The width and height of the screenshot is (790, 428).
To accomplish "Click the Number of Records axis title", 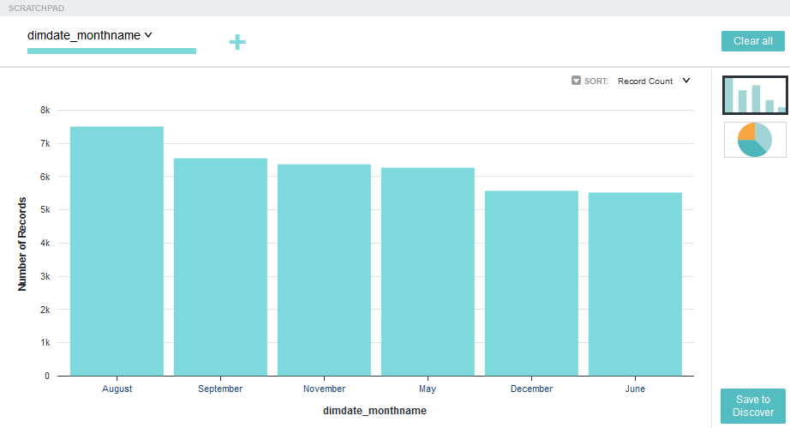I will 22,244.
